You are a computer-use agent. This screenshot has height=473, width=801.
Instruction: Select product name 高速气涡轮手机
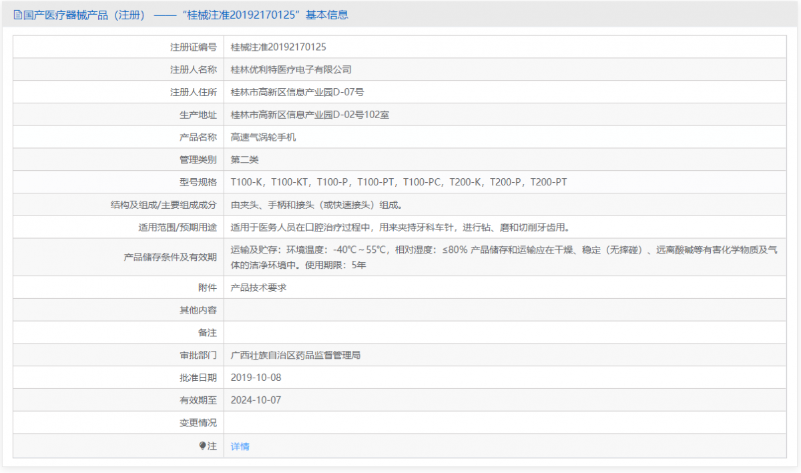pos(263,137)
